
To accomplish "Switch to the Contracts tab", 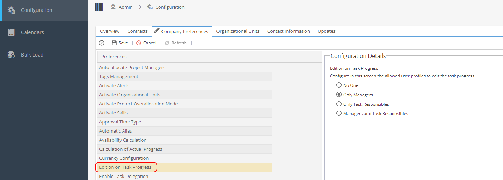I will pos(137,31).
